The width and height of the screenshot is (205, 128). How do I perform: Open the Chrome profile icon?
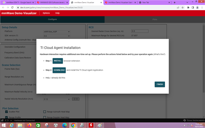(x=197, y=8)
